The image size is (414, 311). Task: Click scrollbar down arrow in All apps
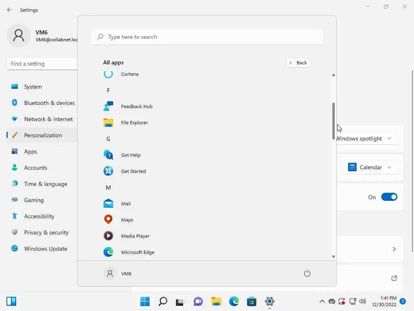334,256
